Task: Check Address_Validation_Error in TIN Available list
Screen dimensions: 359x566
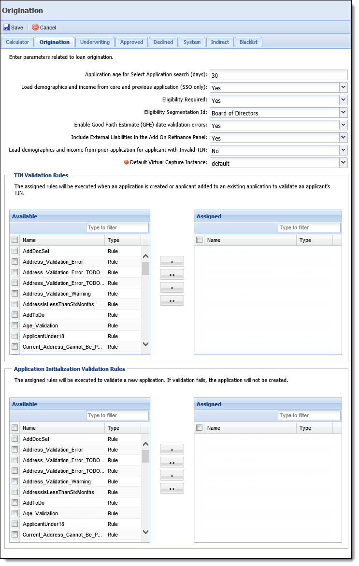Action: pyautogui.click(x=15, y=261)
